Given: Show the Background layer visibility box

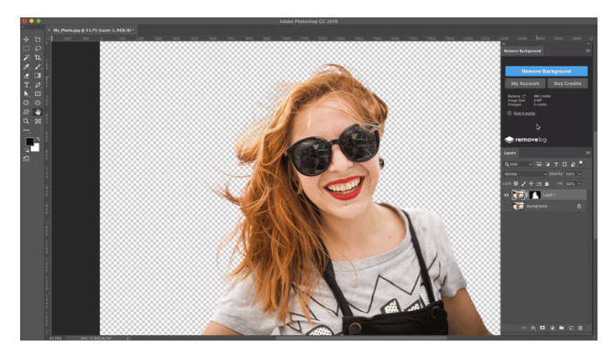Looking at the screenshot, I should pyautogui.click(x=506, y=206).
